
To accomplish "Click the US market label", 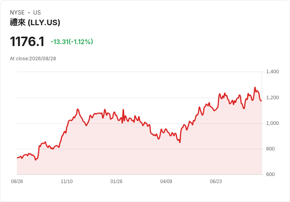I will 37,13.
